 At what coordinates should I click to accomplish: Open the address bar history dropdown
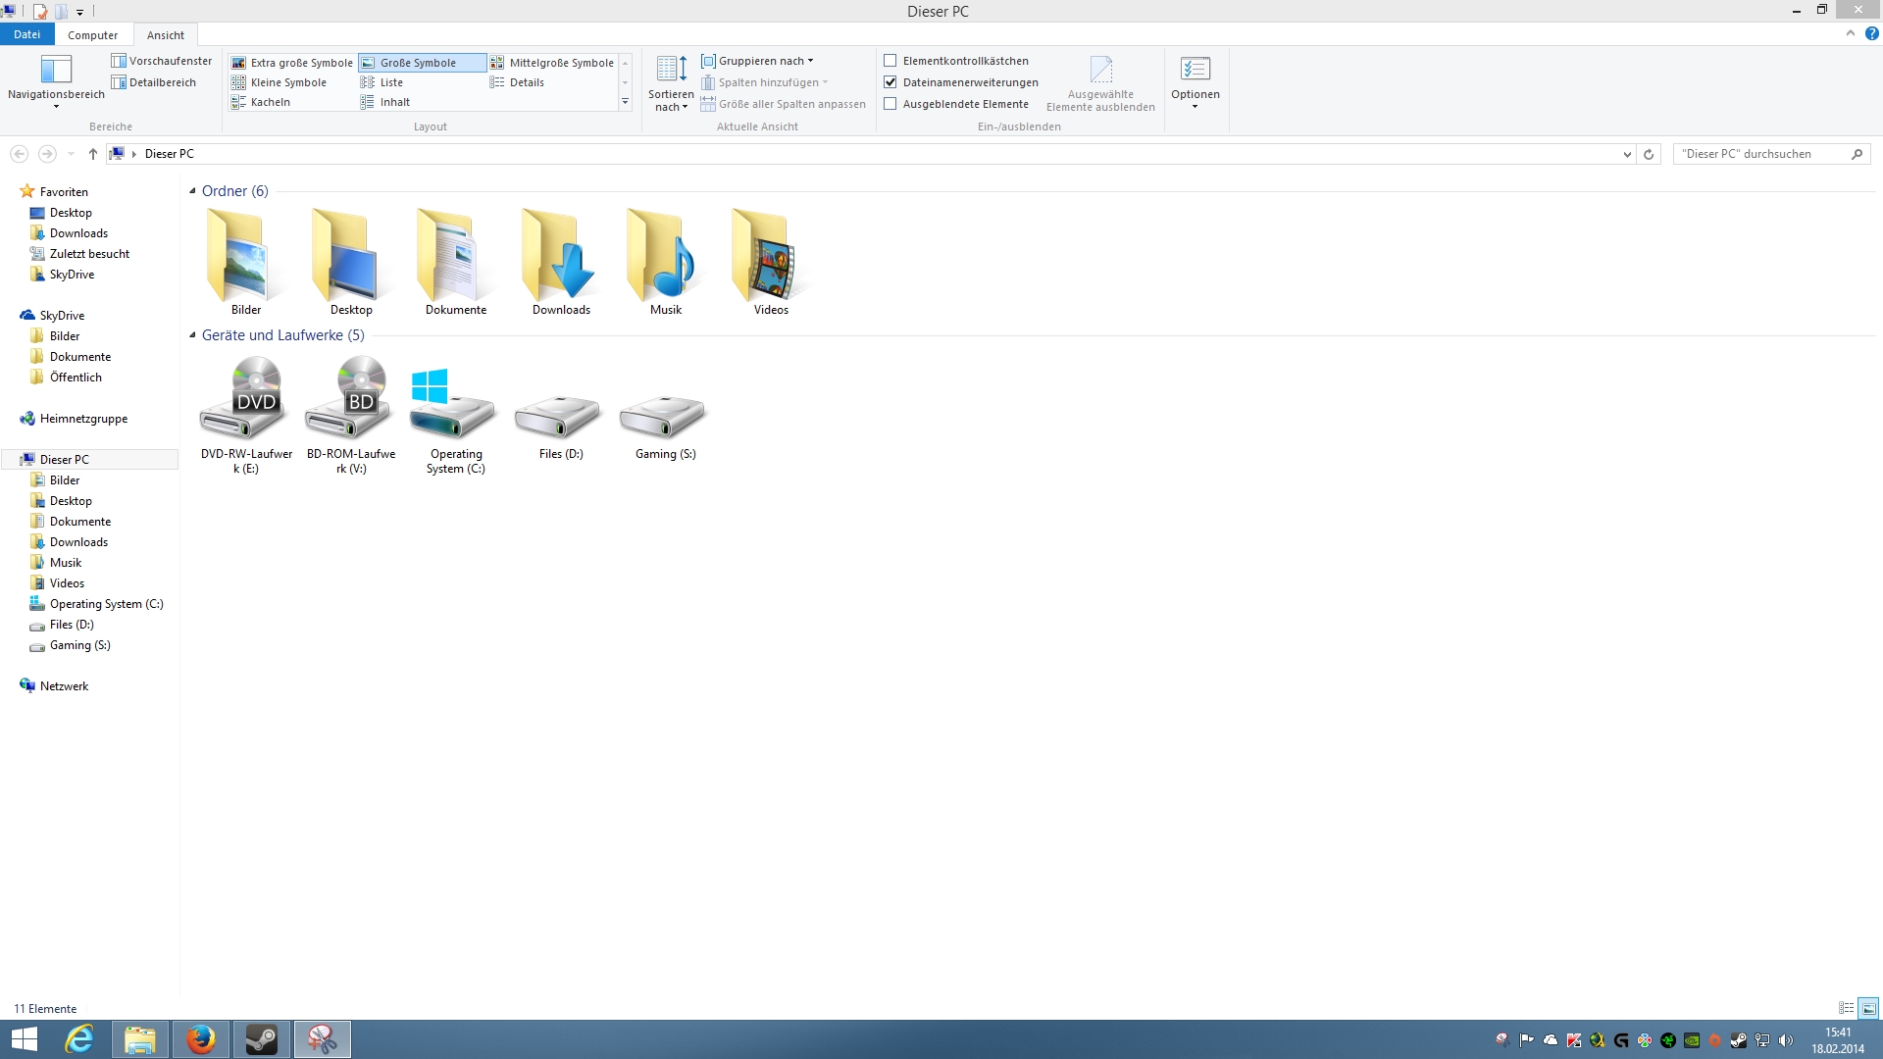(x=1627, y=154)
